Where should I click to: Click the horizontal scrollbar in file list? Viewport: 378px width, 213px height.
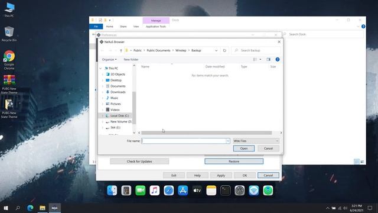coord(206,133)
